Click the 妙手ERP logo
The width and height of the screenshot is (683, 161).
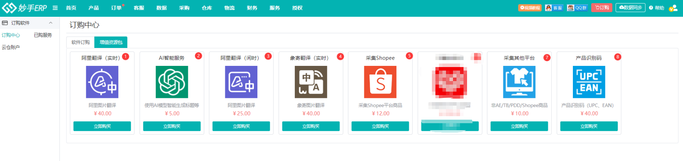24,8
